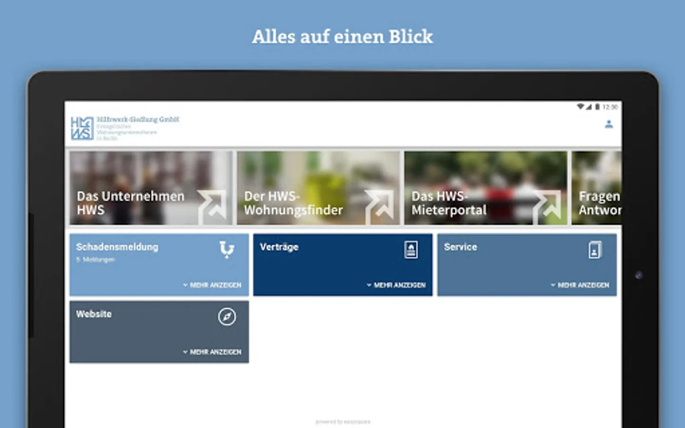Click the arrow on HWS-Mieterportal tile
685x428 pixels.
coord(547,206)
